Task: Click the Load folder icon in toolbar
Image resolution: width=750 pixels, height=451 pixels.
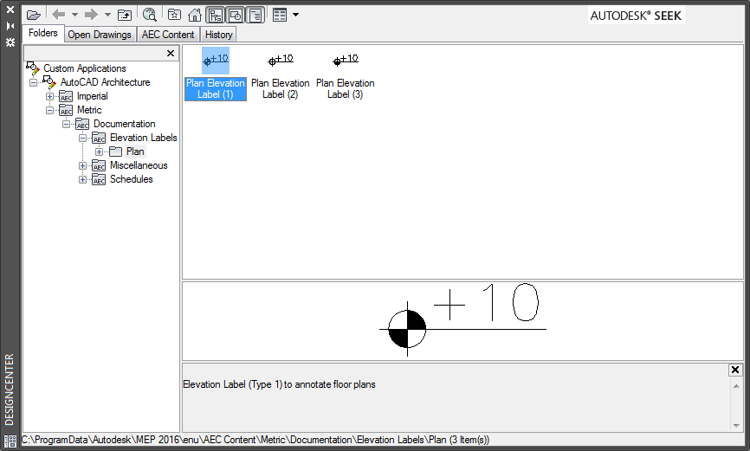Action: [33, 16]
